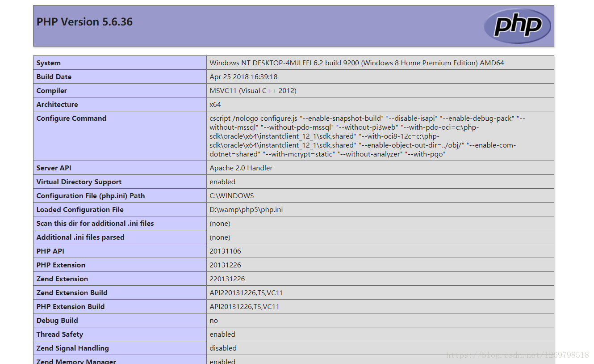Viewport: 594px width, 364px height.
Task: Click the "C:\WINDOWS" path value
Action: [232, 196]
